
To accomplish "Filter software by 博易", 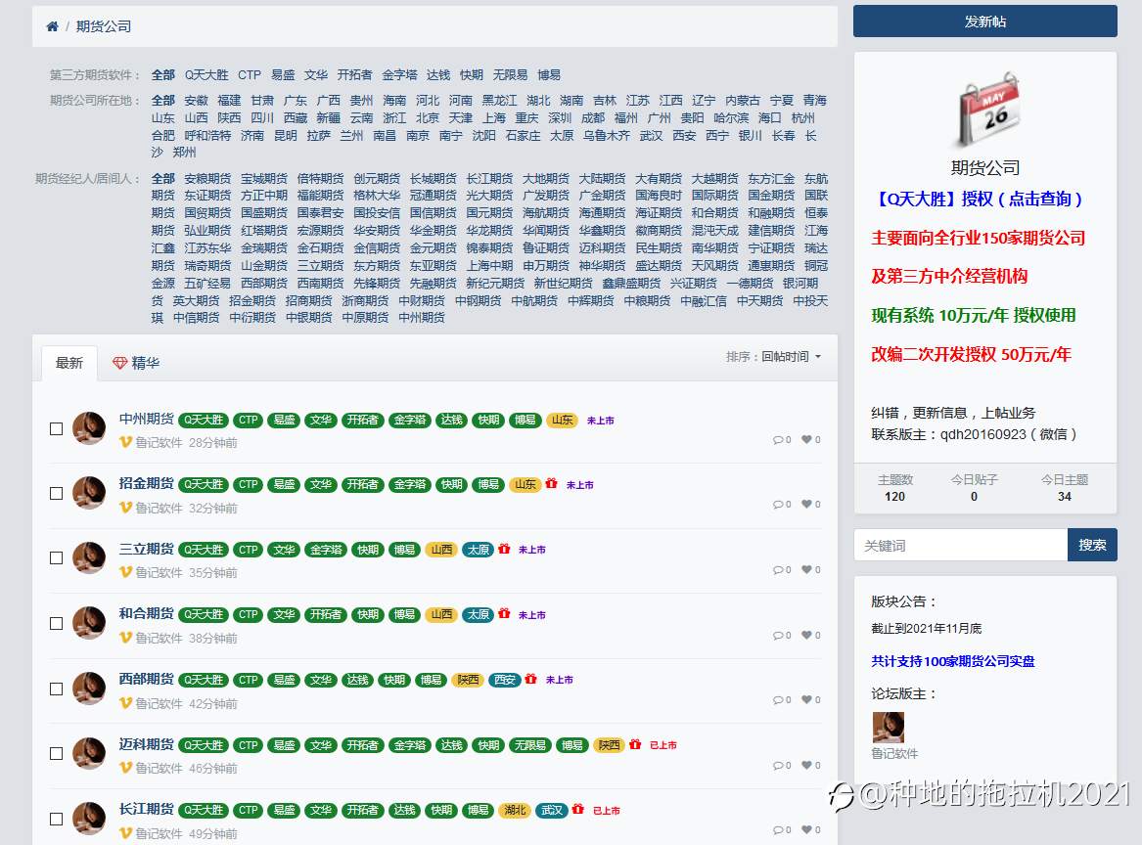I will pyautogui.click(x=549, y=75).
